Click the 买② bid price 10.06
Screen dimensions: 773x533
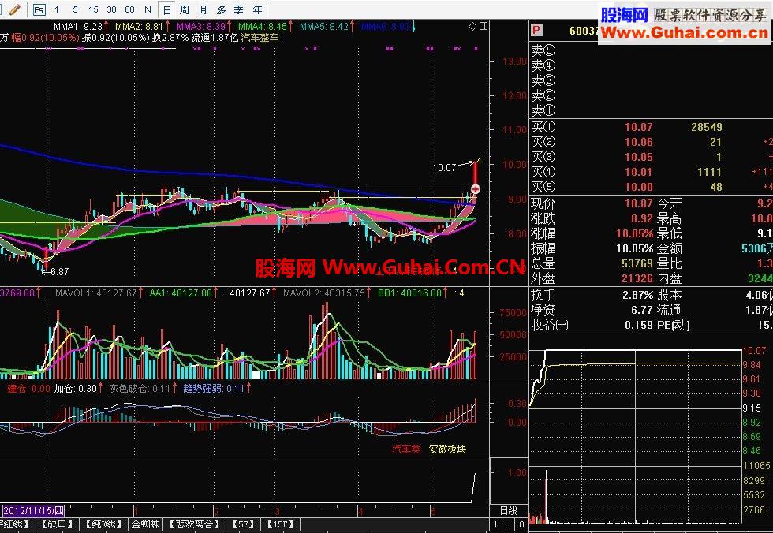[x=638, y=143]
